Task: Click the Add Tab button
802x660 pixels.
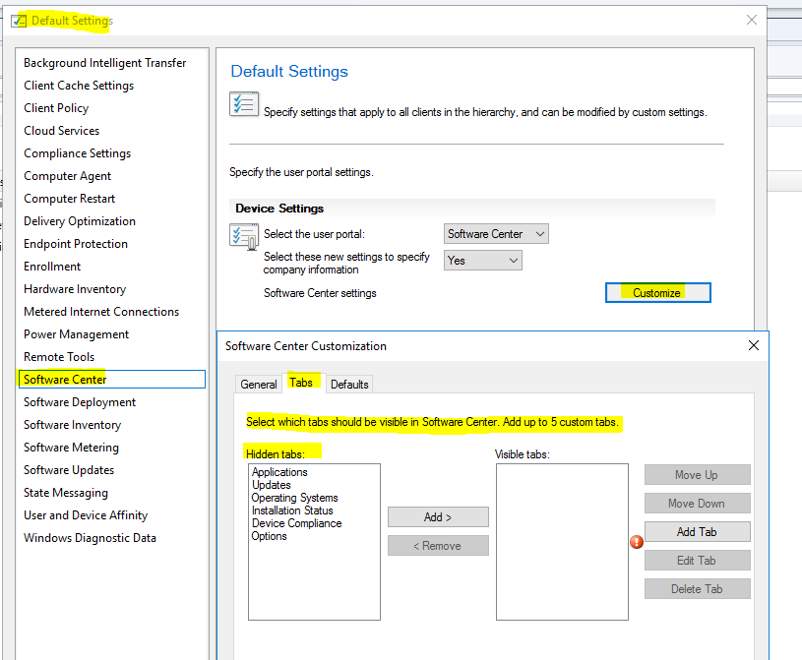Action: tap(697, 532)
